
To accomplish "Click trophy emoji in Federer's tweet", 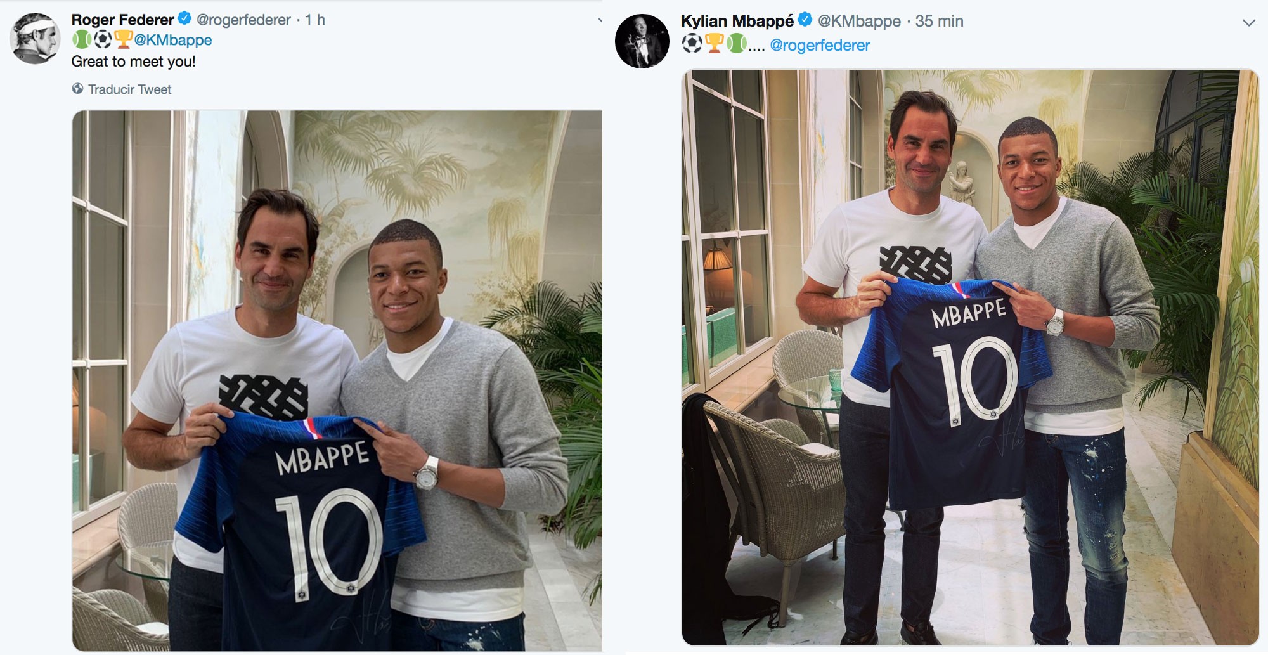I will [x=124, y=40].
